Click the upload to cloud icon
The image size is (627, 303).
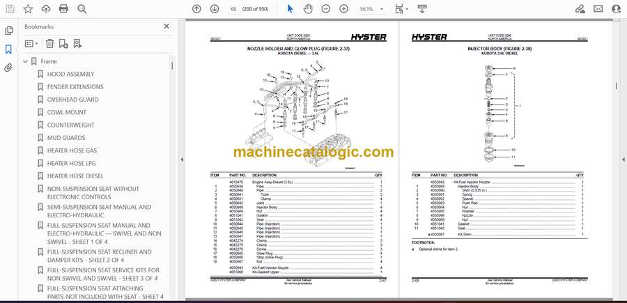[x=46, y=9]
